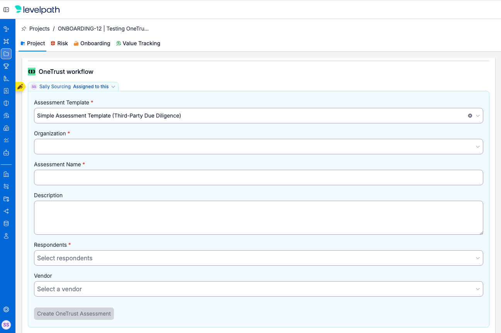Focus the Assessment Name input field

(x=258, y=178)
